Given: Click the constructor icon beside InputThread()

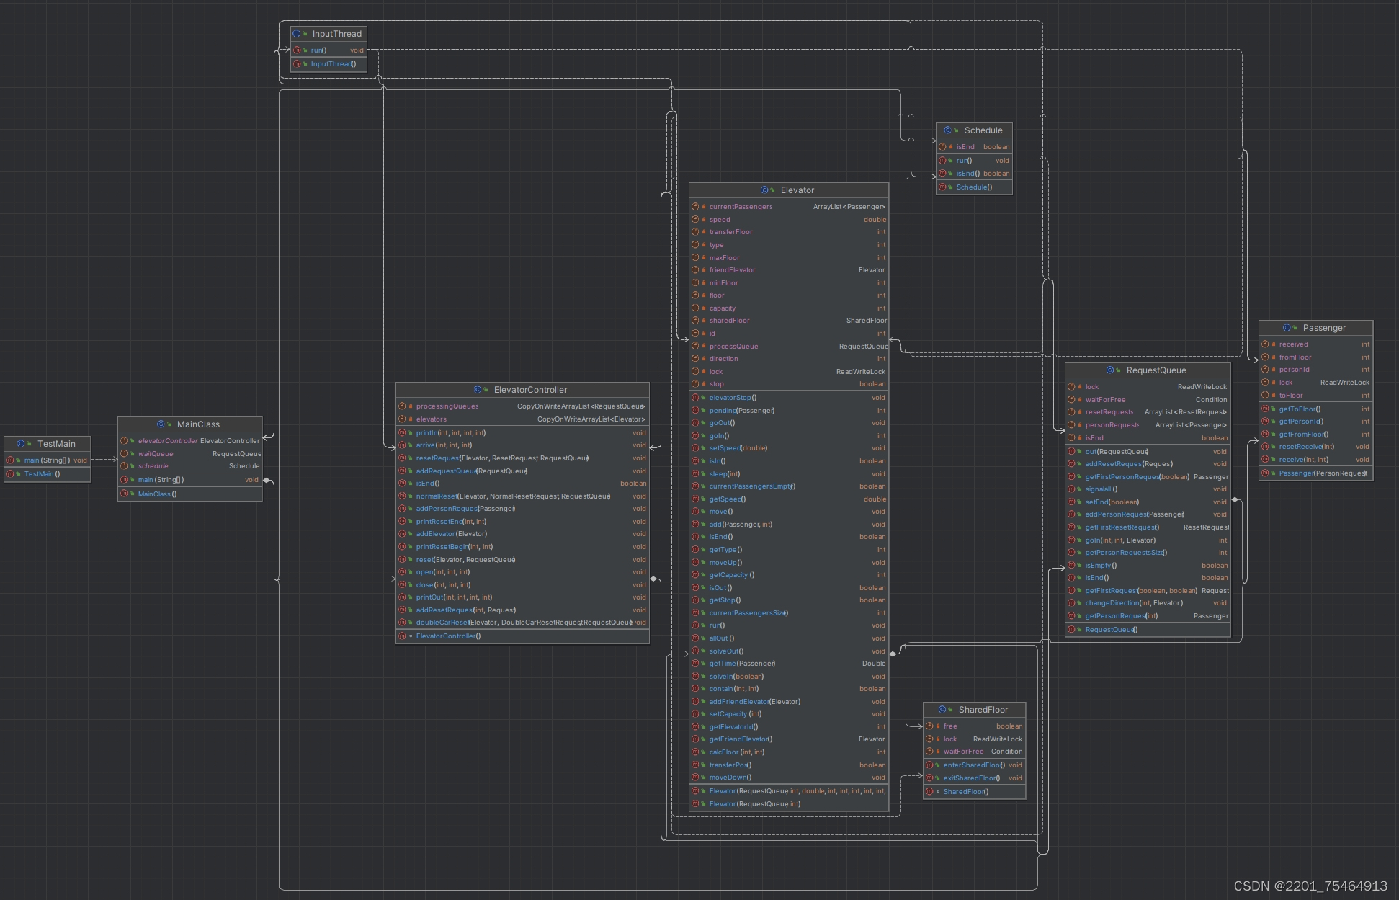Looking at the screenshot, I should [x=297, y=64].
